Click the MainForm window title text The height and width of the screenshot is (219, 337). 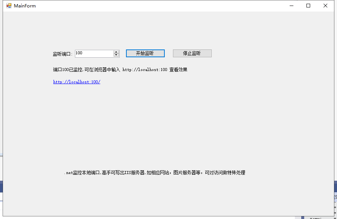click(x=25, y=6)
